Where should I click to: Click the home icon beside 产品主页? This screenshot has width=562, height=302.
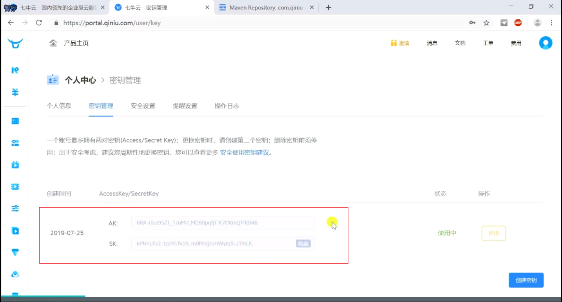tap(53, 43)
